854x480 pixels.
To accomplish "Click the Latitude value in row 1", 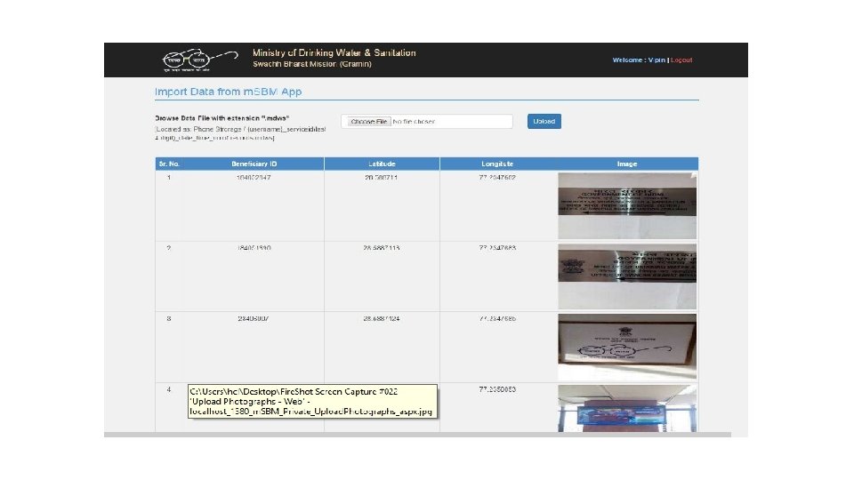I will [382, 178].
